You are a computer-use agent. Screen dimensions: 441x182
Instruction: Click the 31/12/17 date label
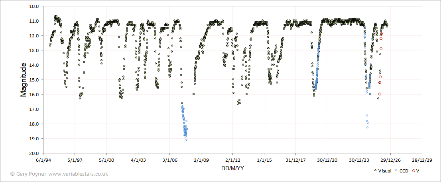point(295,161)
